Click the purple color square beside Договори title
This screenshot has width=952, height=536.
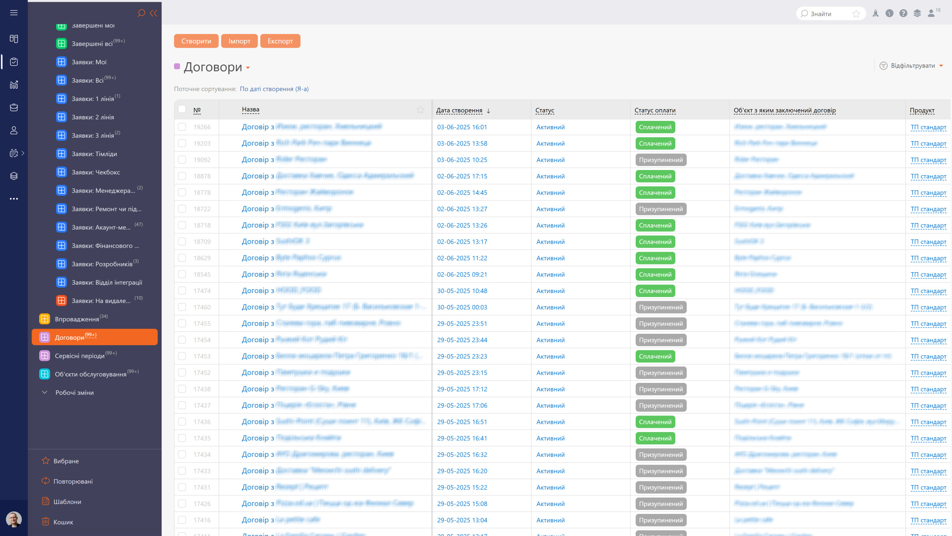(x=177, y=66)
